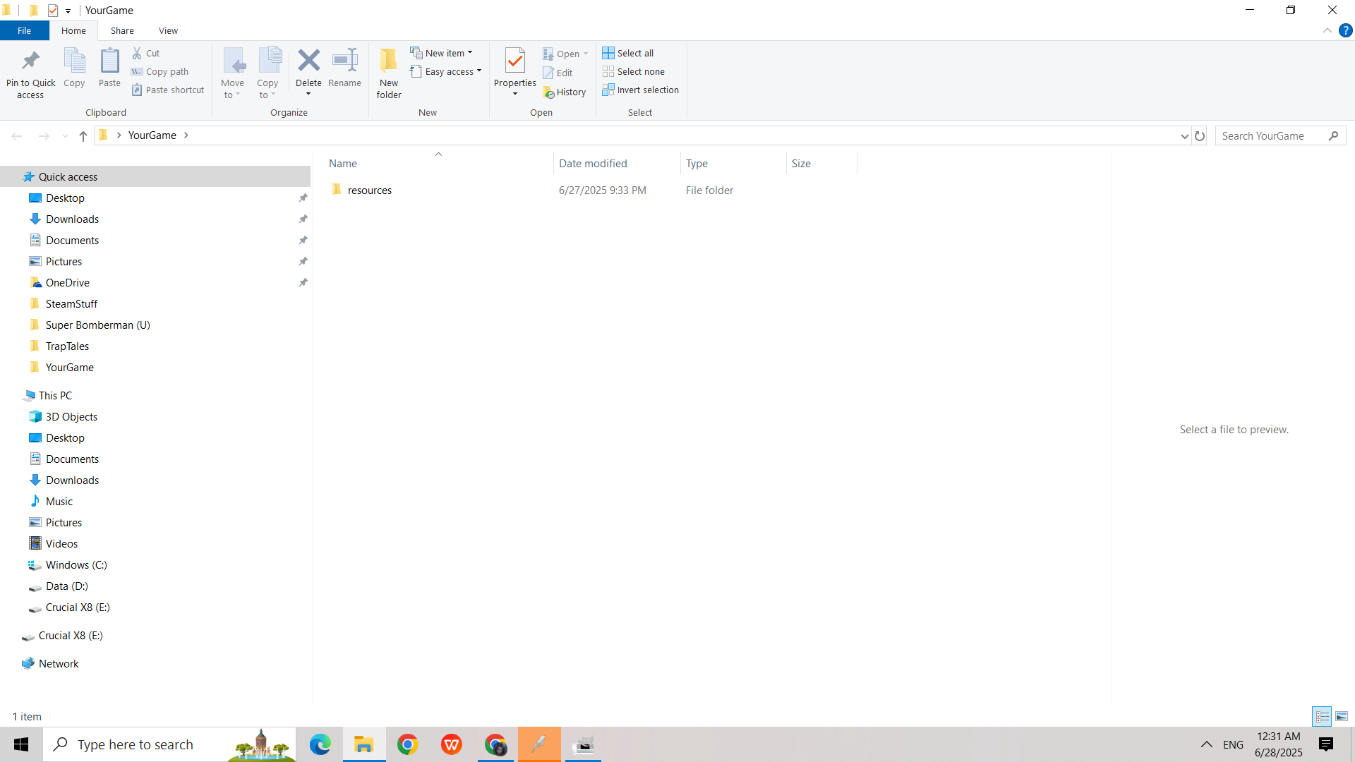Open the Easy access dropdown
1355x762 pixels.
tap(446, 71)
